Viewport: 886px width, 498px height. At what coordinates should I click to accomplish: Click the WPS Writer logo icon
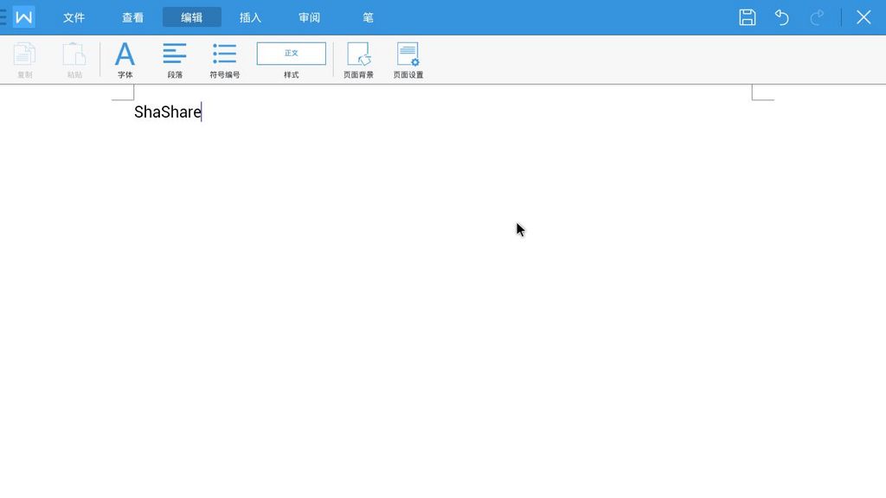pyautogui.click(x=23, y=17)
